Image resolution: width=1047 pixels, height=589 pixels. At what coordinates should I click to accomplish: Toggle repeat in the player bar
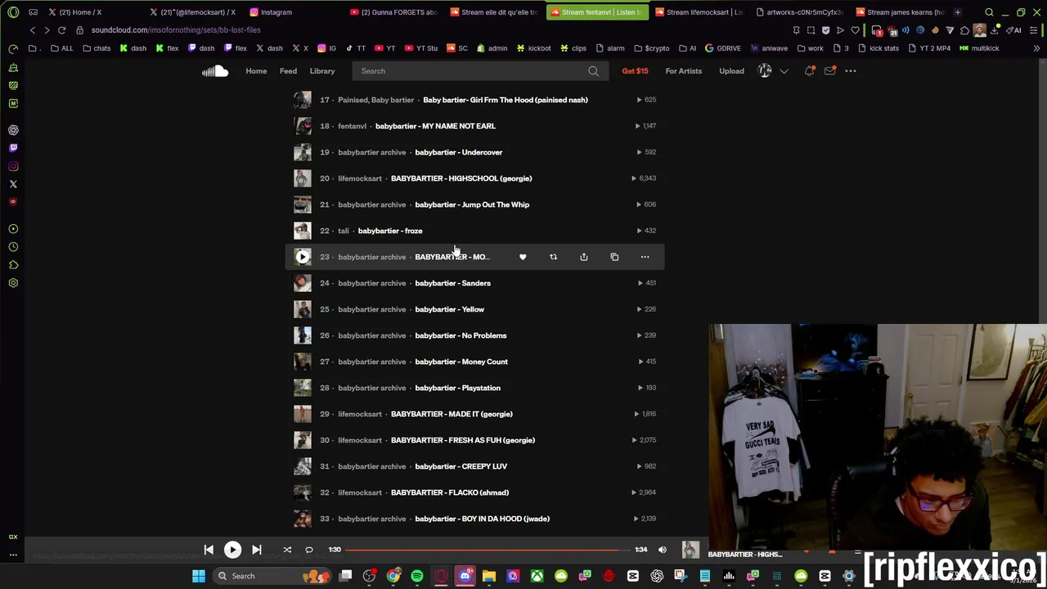[x=309, y=550]
